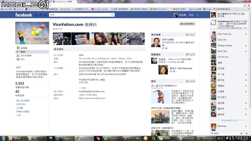Open iGoogle bookmark

tap(207, 9)
